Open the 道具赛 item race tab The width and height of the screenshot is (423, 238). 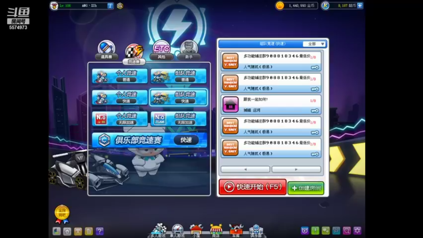click(x=106, y=50)
